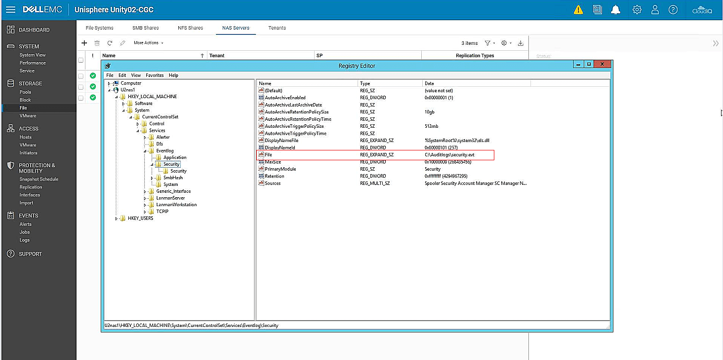Check the third NAS server row checkbox
The width and height of the screenshot is (723, 360).
[81, 98]
